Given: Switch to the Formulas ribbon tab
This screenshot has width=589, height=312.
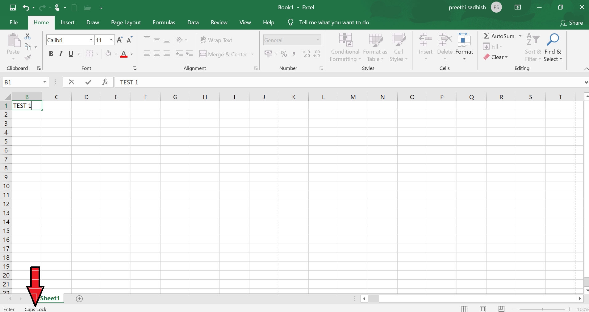Looking at the screenshot, I should tap(164, 22).
